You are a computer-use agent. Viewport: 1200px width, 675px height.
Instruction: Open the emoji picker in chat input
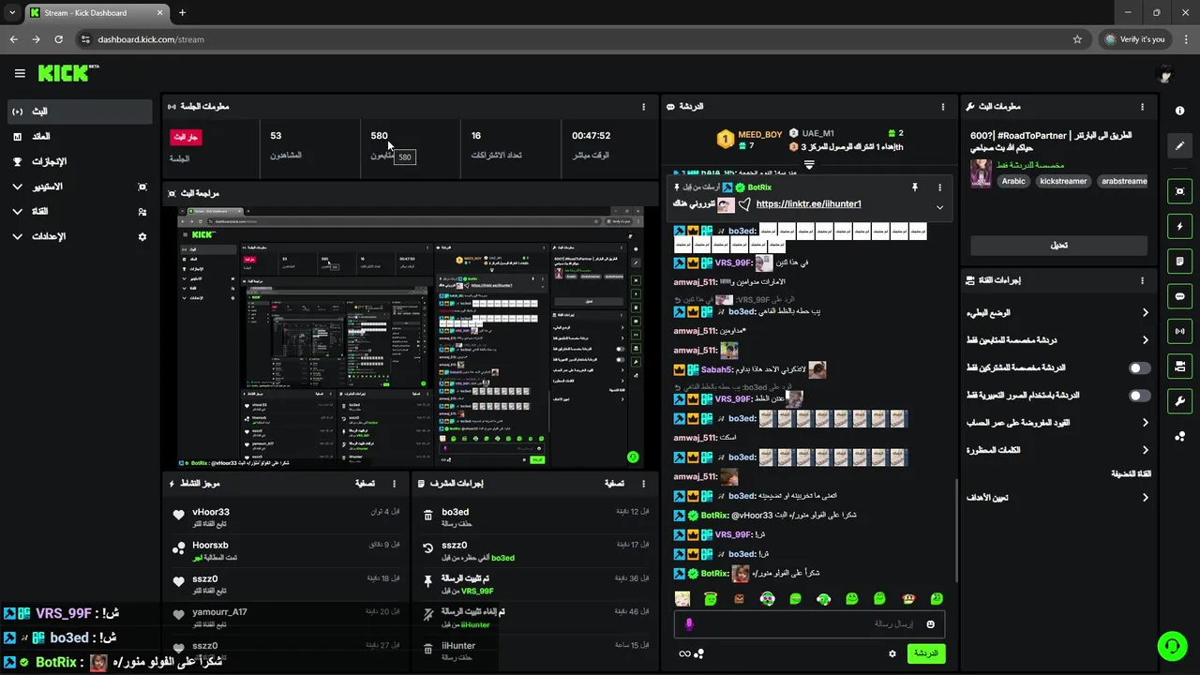tap(931, 624)
